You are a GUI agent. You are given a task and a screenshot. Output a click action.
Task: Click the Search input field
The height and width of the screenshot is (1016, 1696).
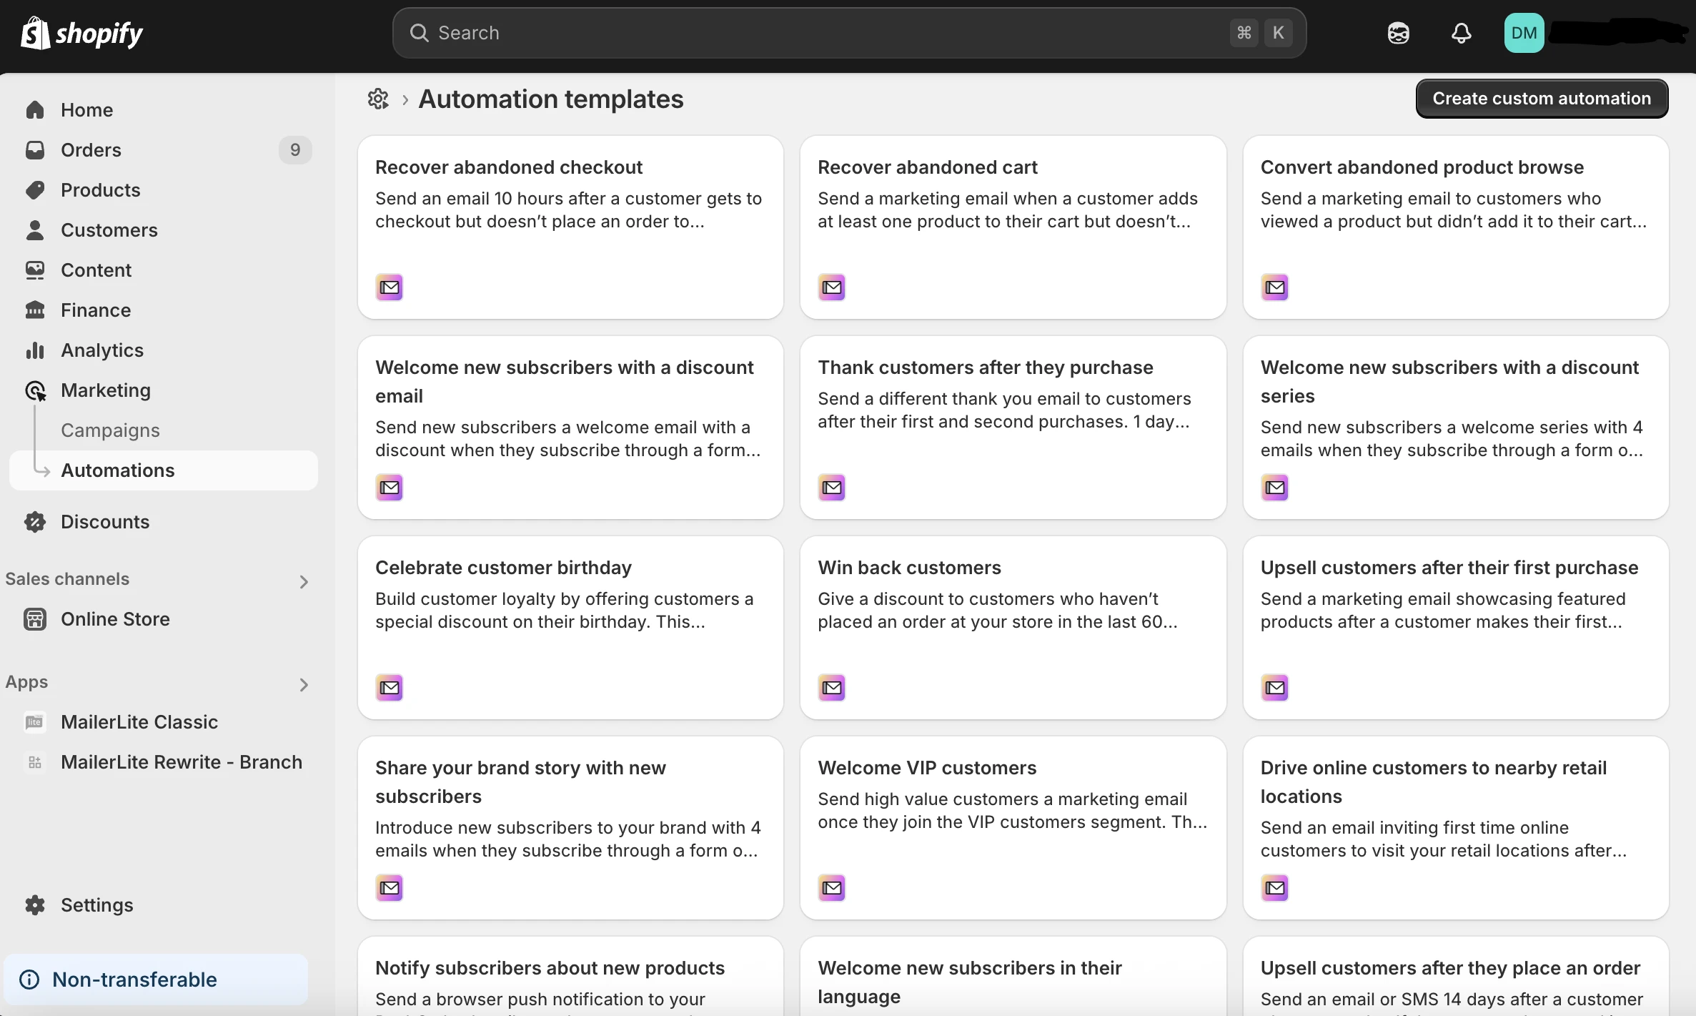tap(822, 33)
